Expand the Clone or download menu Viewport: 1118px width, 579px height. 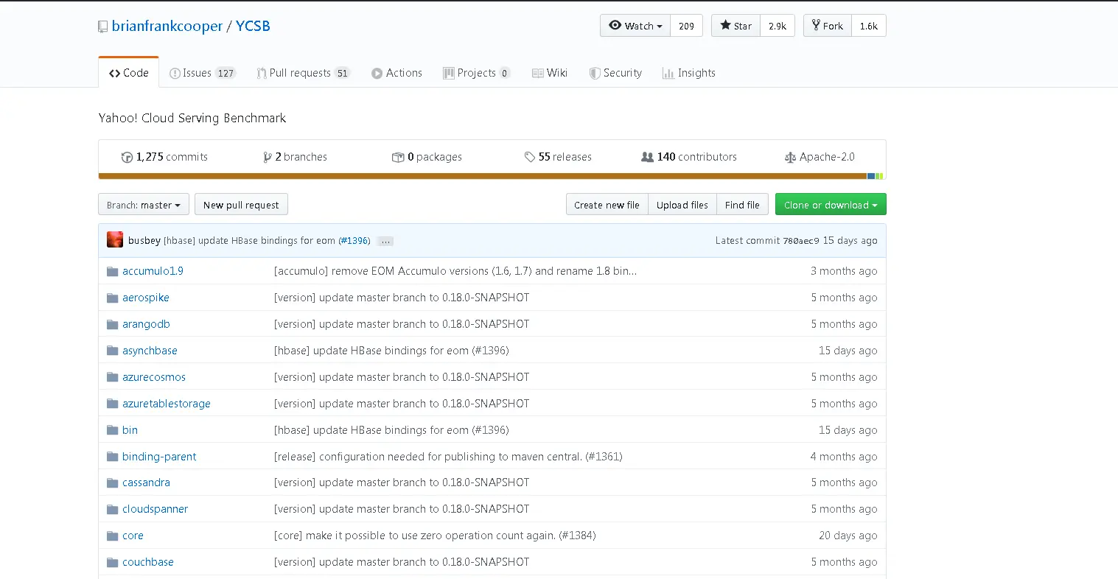831,205
